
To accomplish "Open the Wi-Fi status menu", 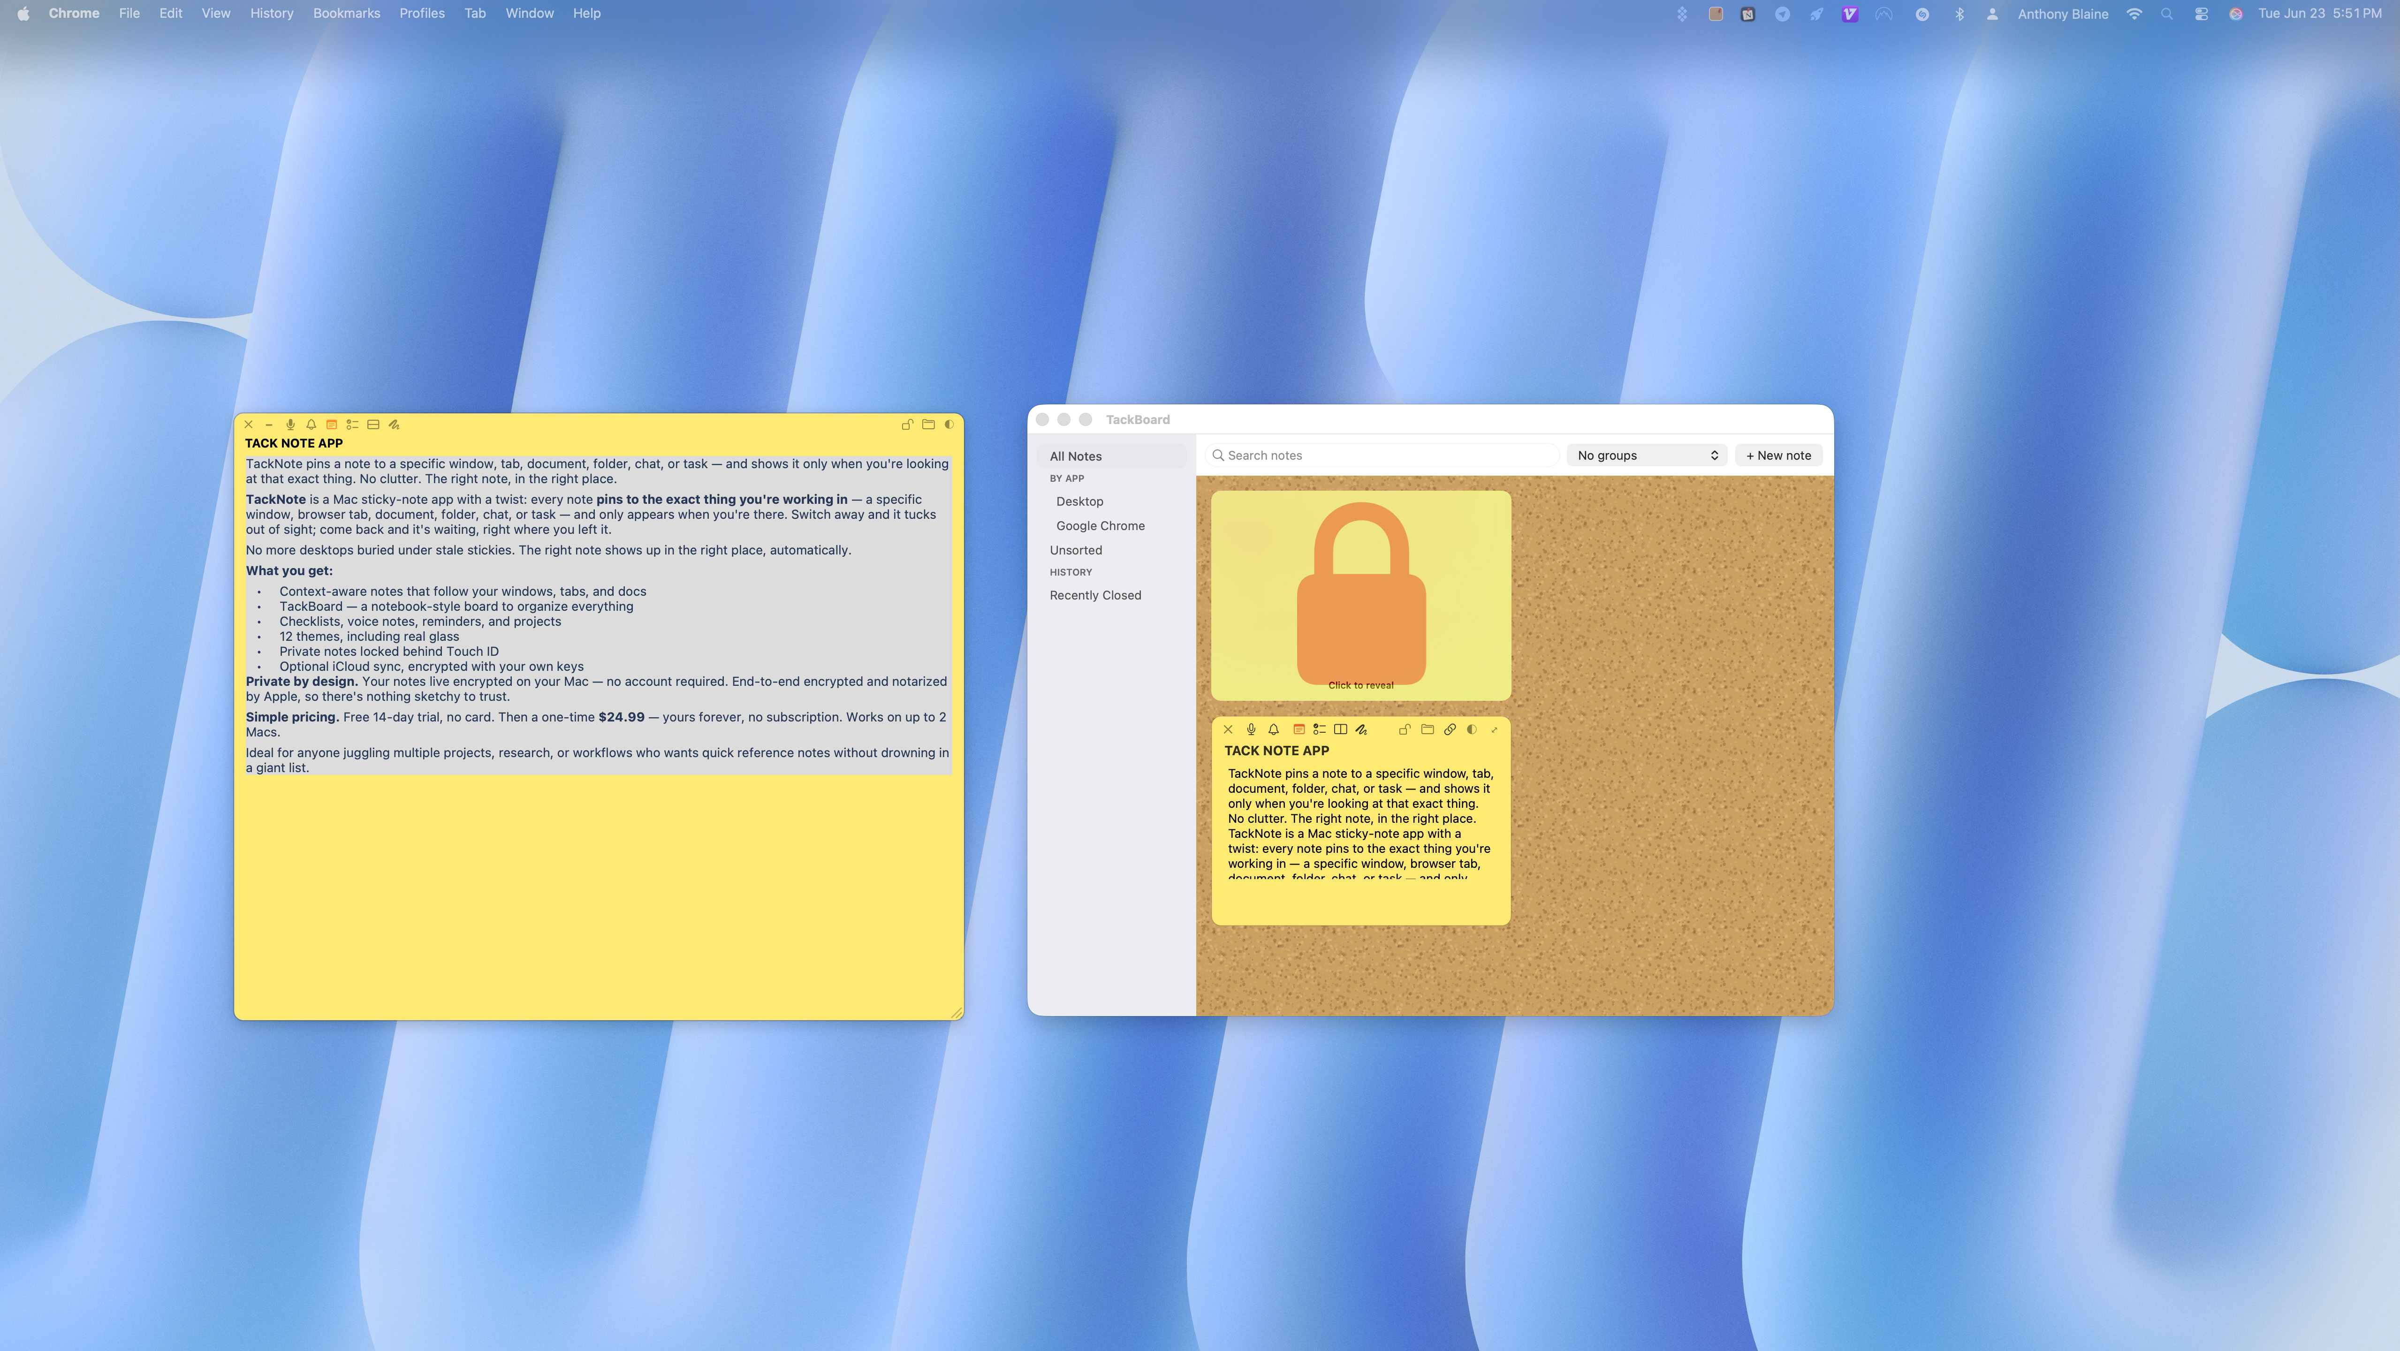I will click(x=2134, y=14).
